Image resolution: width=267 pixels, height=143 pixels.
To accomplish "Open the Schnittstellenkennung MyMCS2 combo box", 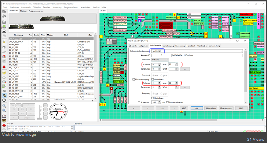I will [x=197, y=51].
